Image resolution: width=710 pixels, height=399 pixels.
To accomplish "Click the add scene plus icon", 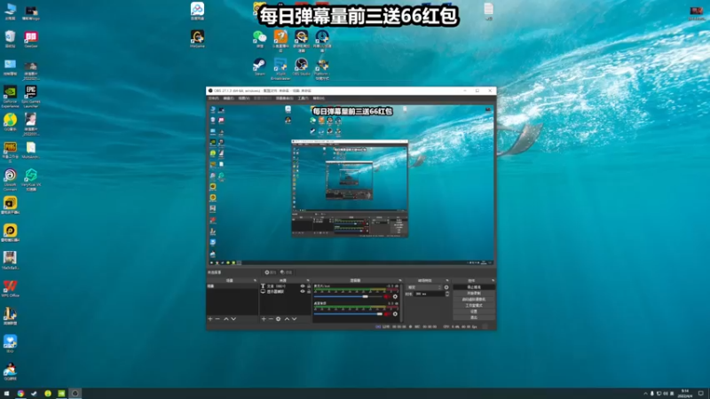I will pyautogui.click(x=210, y=319).
